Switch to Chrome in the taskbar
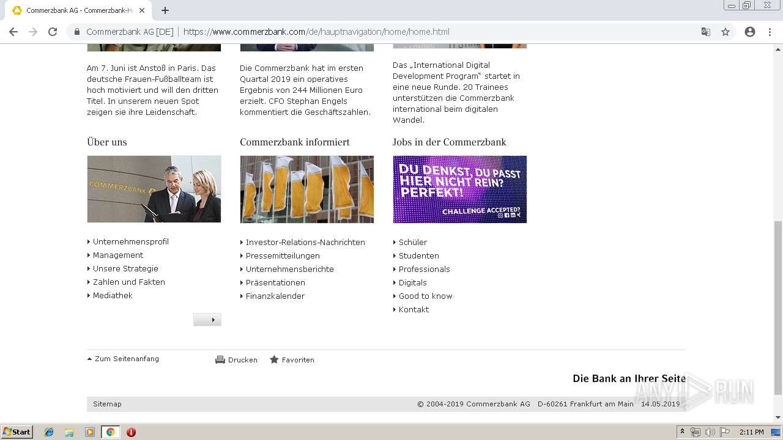The width and height of the screenshot is (783, 440). [110, 432]
